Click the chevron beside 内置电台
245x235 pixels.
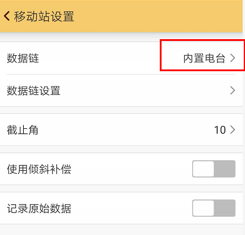pos(233,58)
